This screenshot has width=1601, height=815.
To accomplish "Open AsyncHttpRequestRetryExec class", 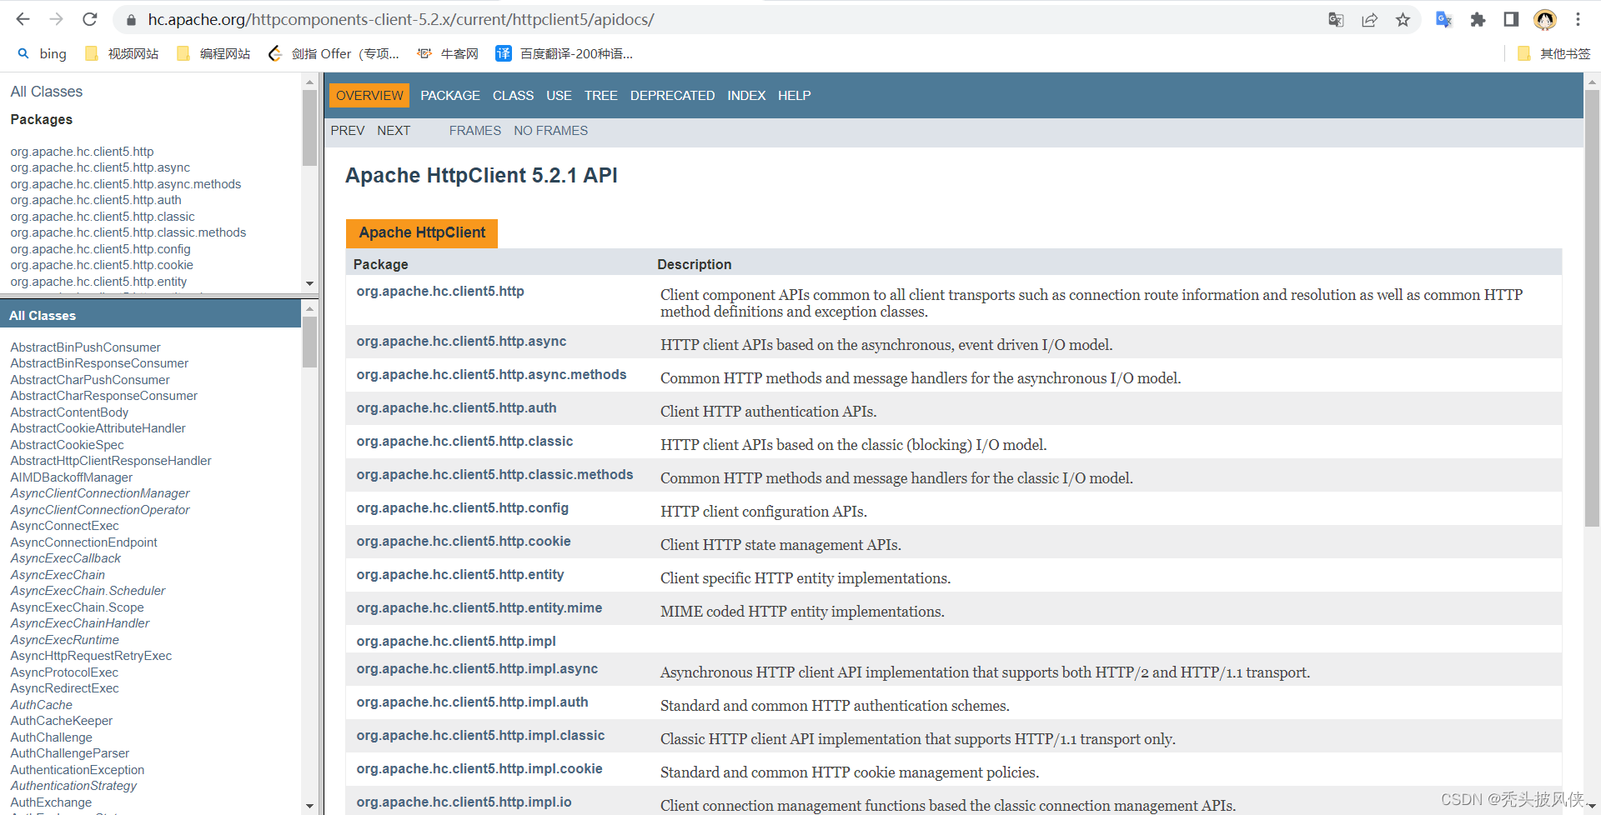I will (x=91, y=656).
